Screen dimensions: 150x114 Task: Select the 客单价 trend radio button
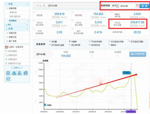click(109, 45)
